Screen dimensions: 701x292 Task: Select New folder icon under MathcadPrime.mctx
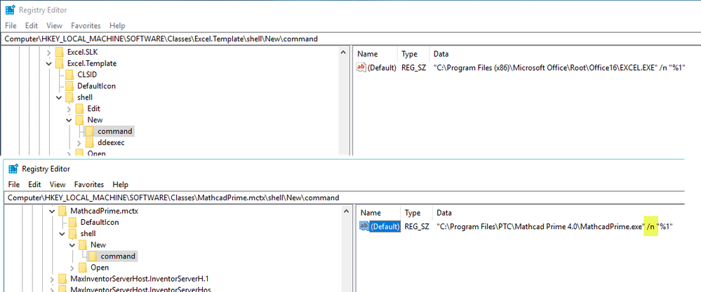(83, 245)
